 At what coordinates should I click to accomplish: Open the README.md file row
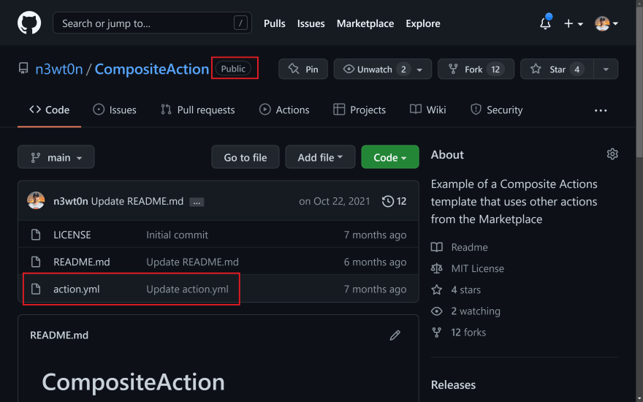point(218,262)
